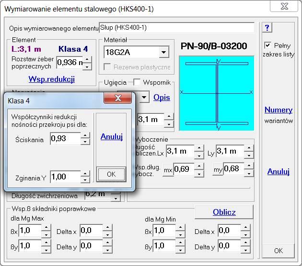Click the Wsp.redukcji link
Image resolution: width=302 pixels, height=266 pixels.
point(52,79)
